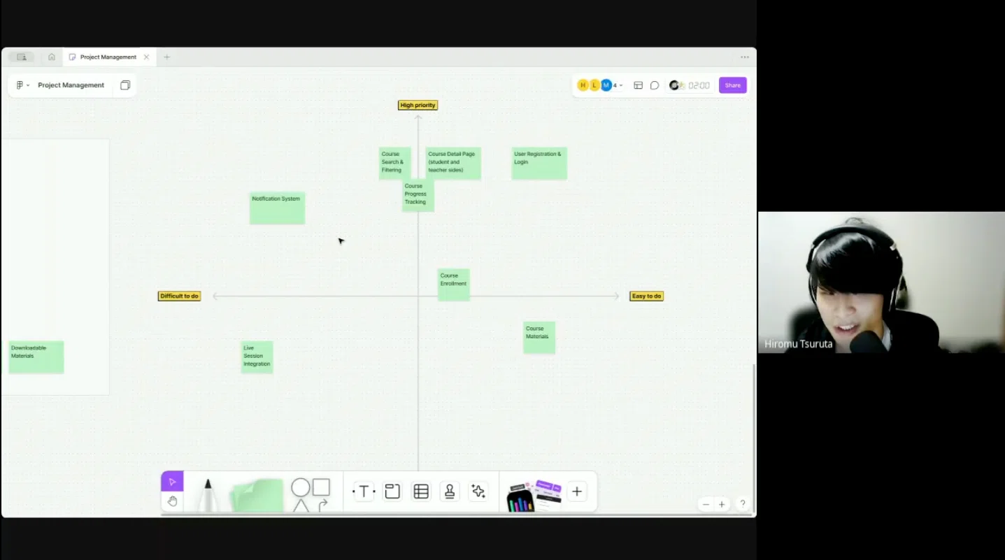Add a Section with the section tool
Image resolution: width=1005 pixels, height=560 pixels.
click(392, 491)
